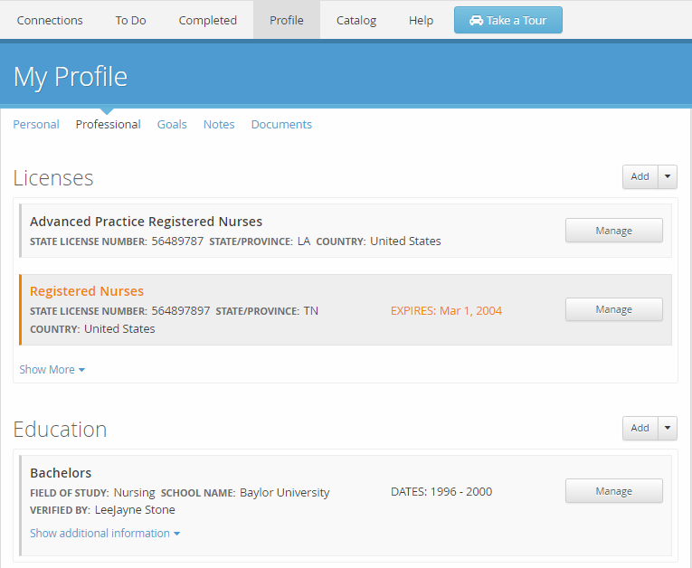This screenshot has height=568, width=692.
Task: Click the car icon on Take a Tour
Action: [x=476, y=20]
